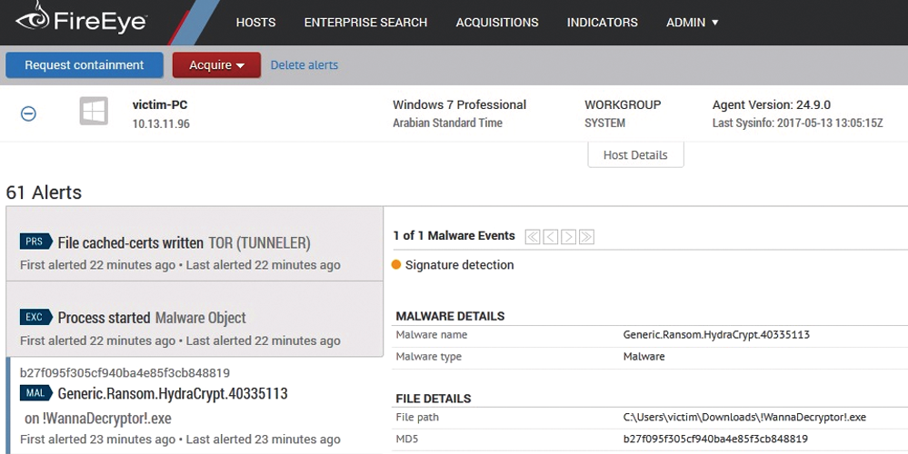908x454 pixels.
Task: Click the Windows OS icon for victim-PC
Action: [x=94, y=111]
